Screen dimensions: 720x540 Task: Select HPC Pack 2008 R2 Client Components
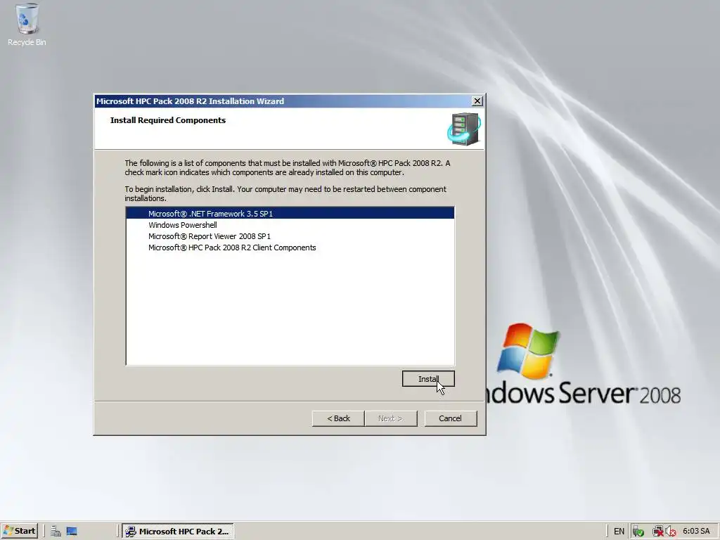pos(290,247)
